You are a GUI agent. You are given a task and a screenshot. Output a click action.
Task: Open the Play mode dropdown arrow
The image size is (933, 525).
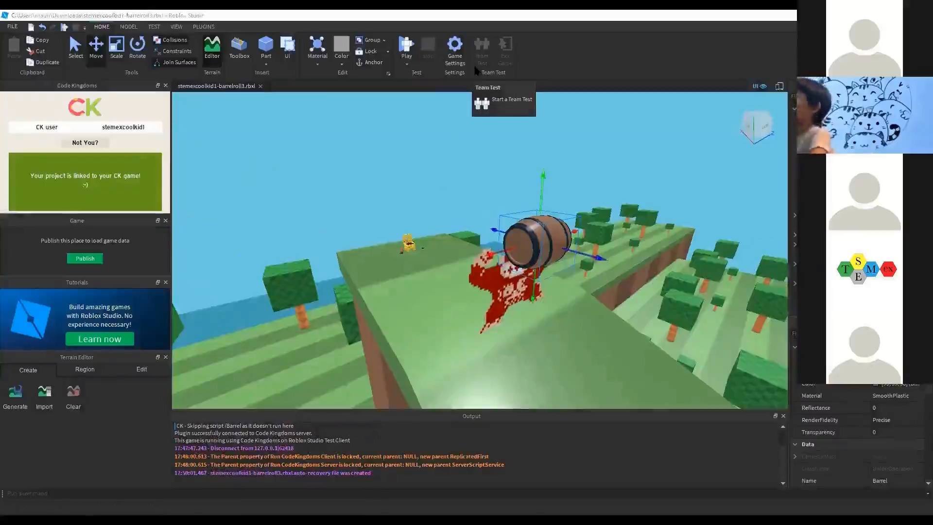(407, 64)
